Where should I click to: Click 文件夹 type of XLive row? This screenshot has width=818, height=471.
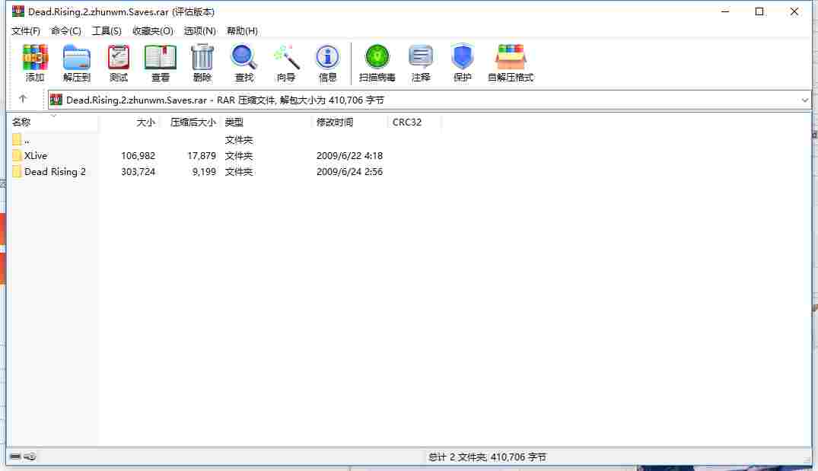[239, 155]
